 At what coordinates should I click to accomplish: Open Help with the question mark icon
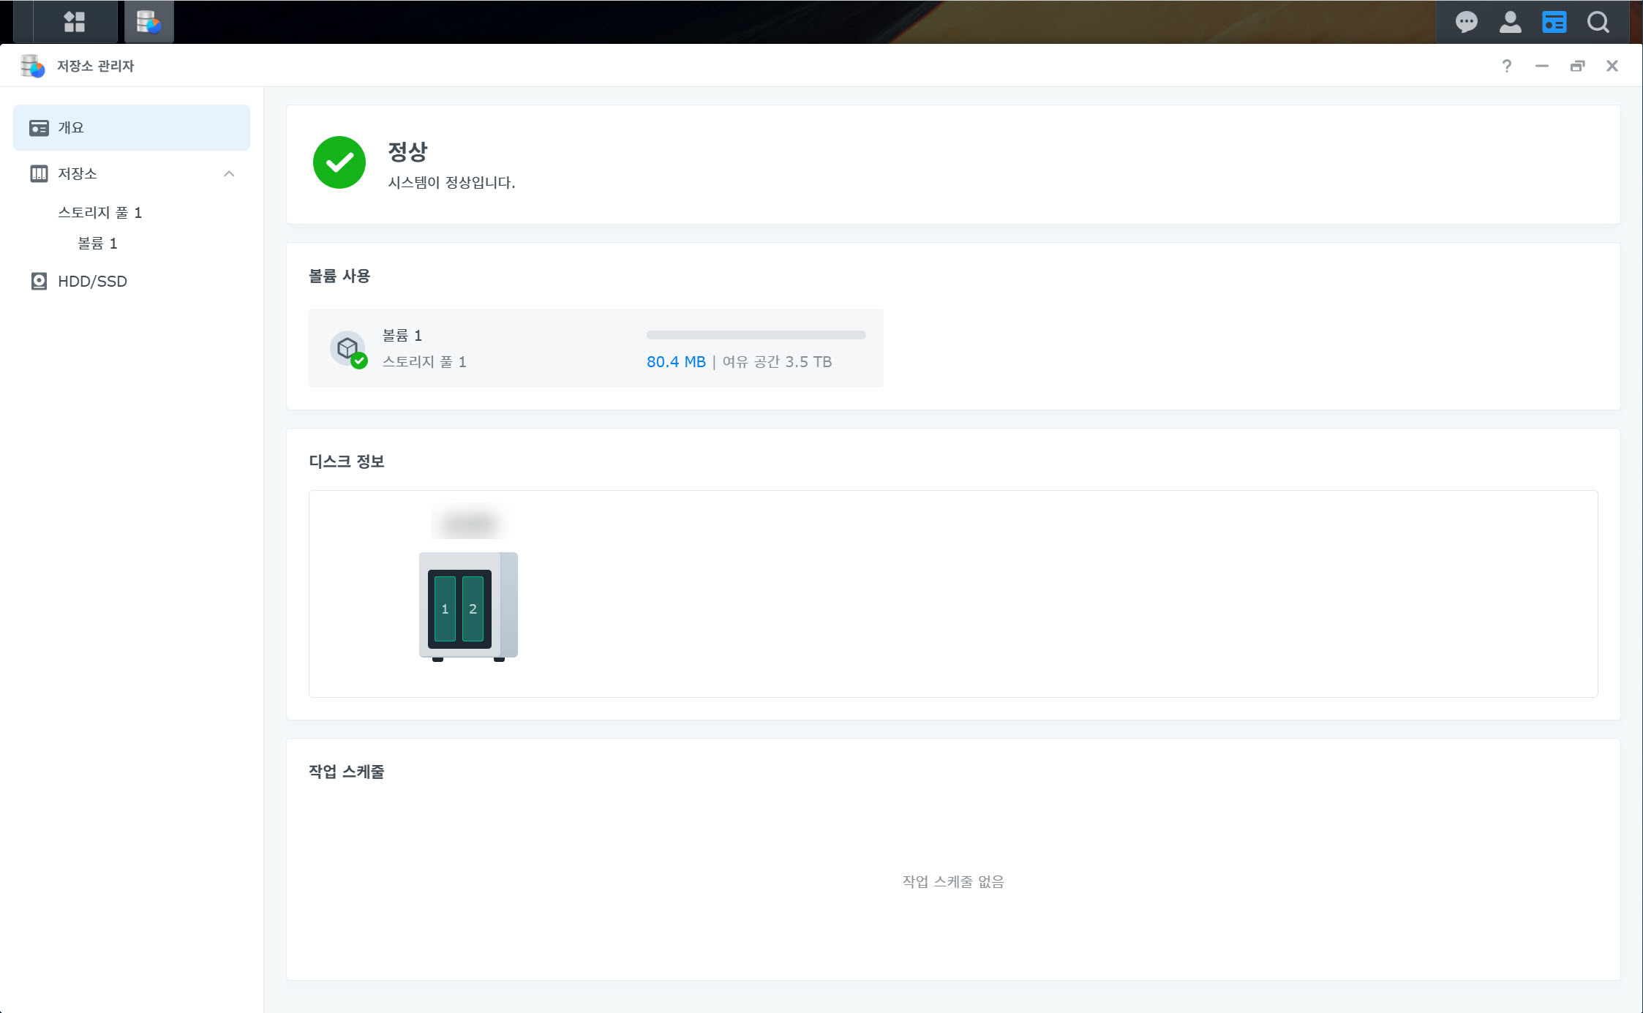[1506, 66]
